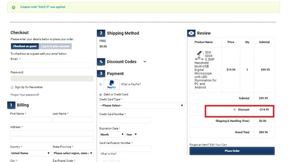Focus the Card Verification Number field
Viewport: 288px width, 162px height.
(125, 149)
